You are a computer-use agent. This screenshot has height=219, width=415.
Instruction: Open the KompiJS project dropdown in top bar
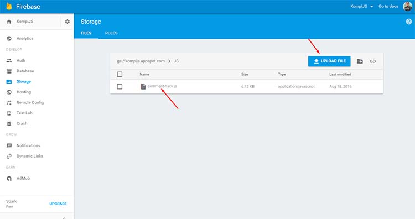point(361,6)
